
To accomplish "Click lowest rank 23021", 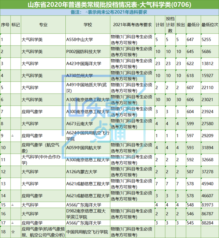I will pos(207,99).
